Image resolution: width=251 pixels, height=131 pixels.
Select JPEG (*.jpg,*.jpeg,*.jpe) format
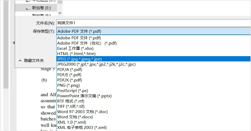[154, 59]
